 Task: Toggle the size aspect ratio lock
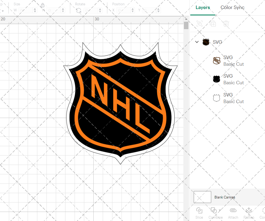coord(43,5)
